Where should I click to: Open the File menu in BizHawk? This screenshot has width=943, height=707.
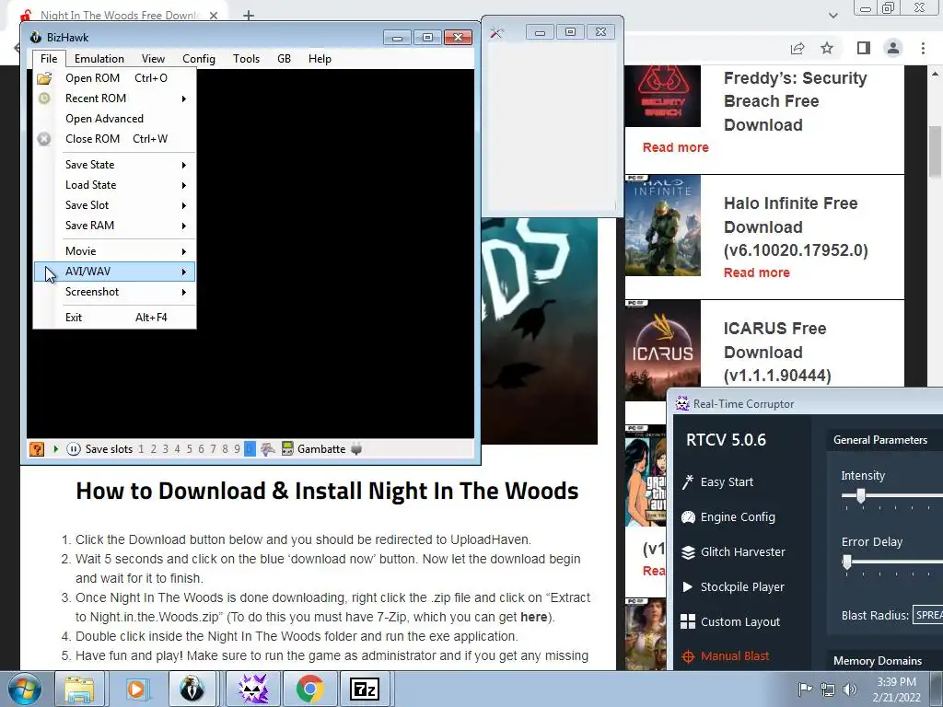(x=49, y=58)
